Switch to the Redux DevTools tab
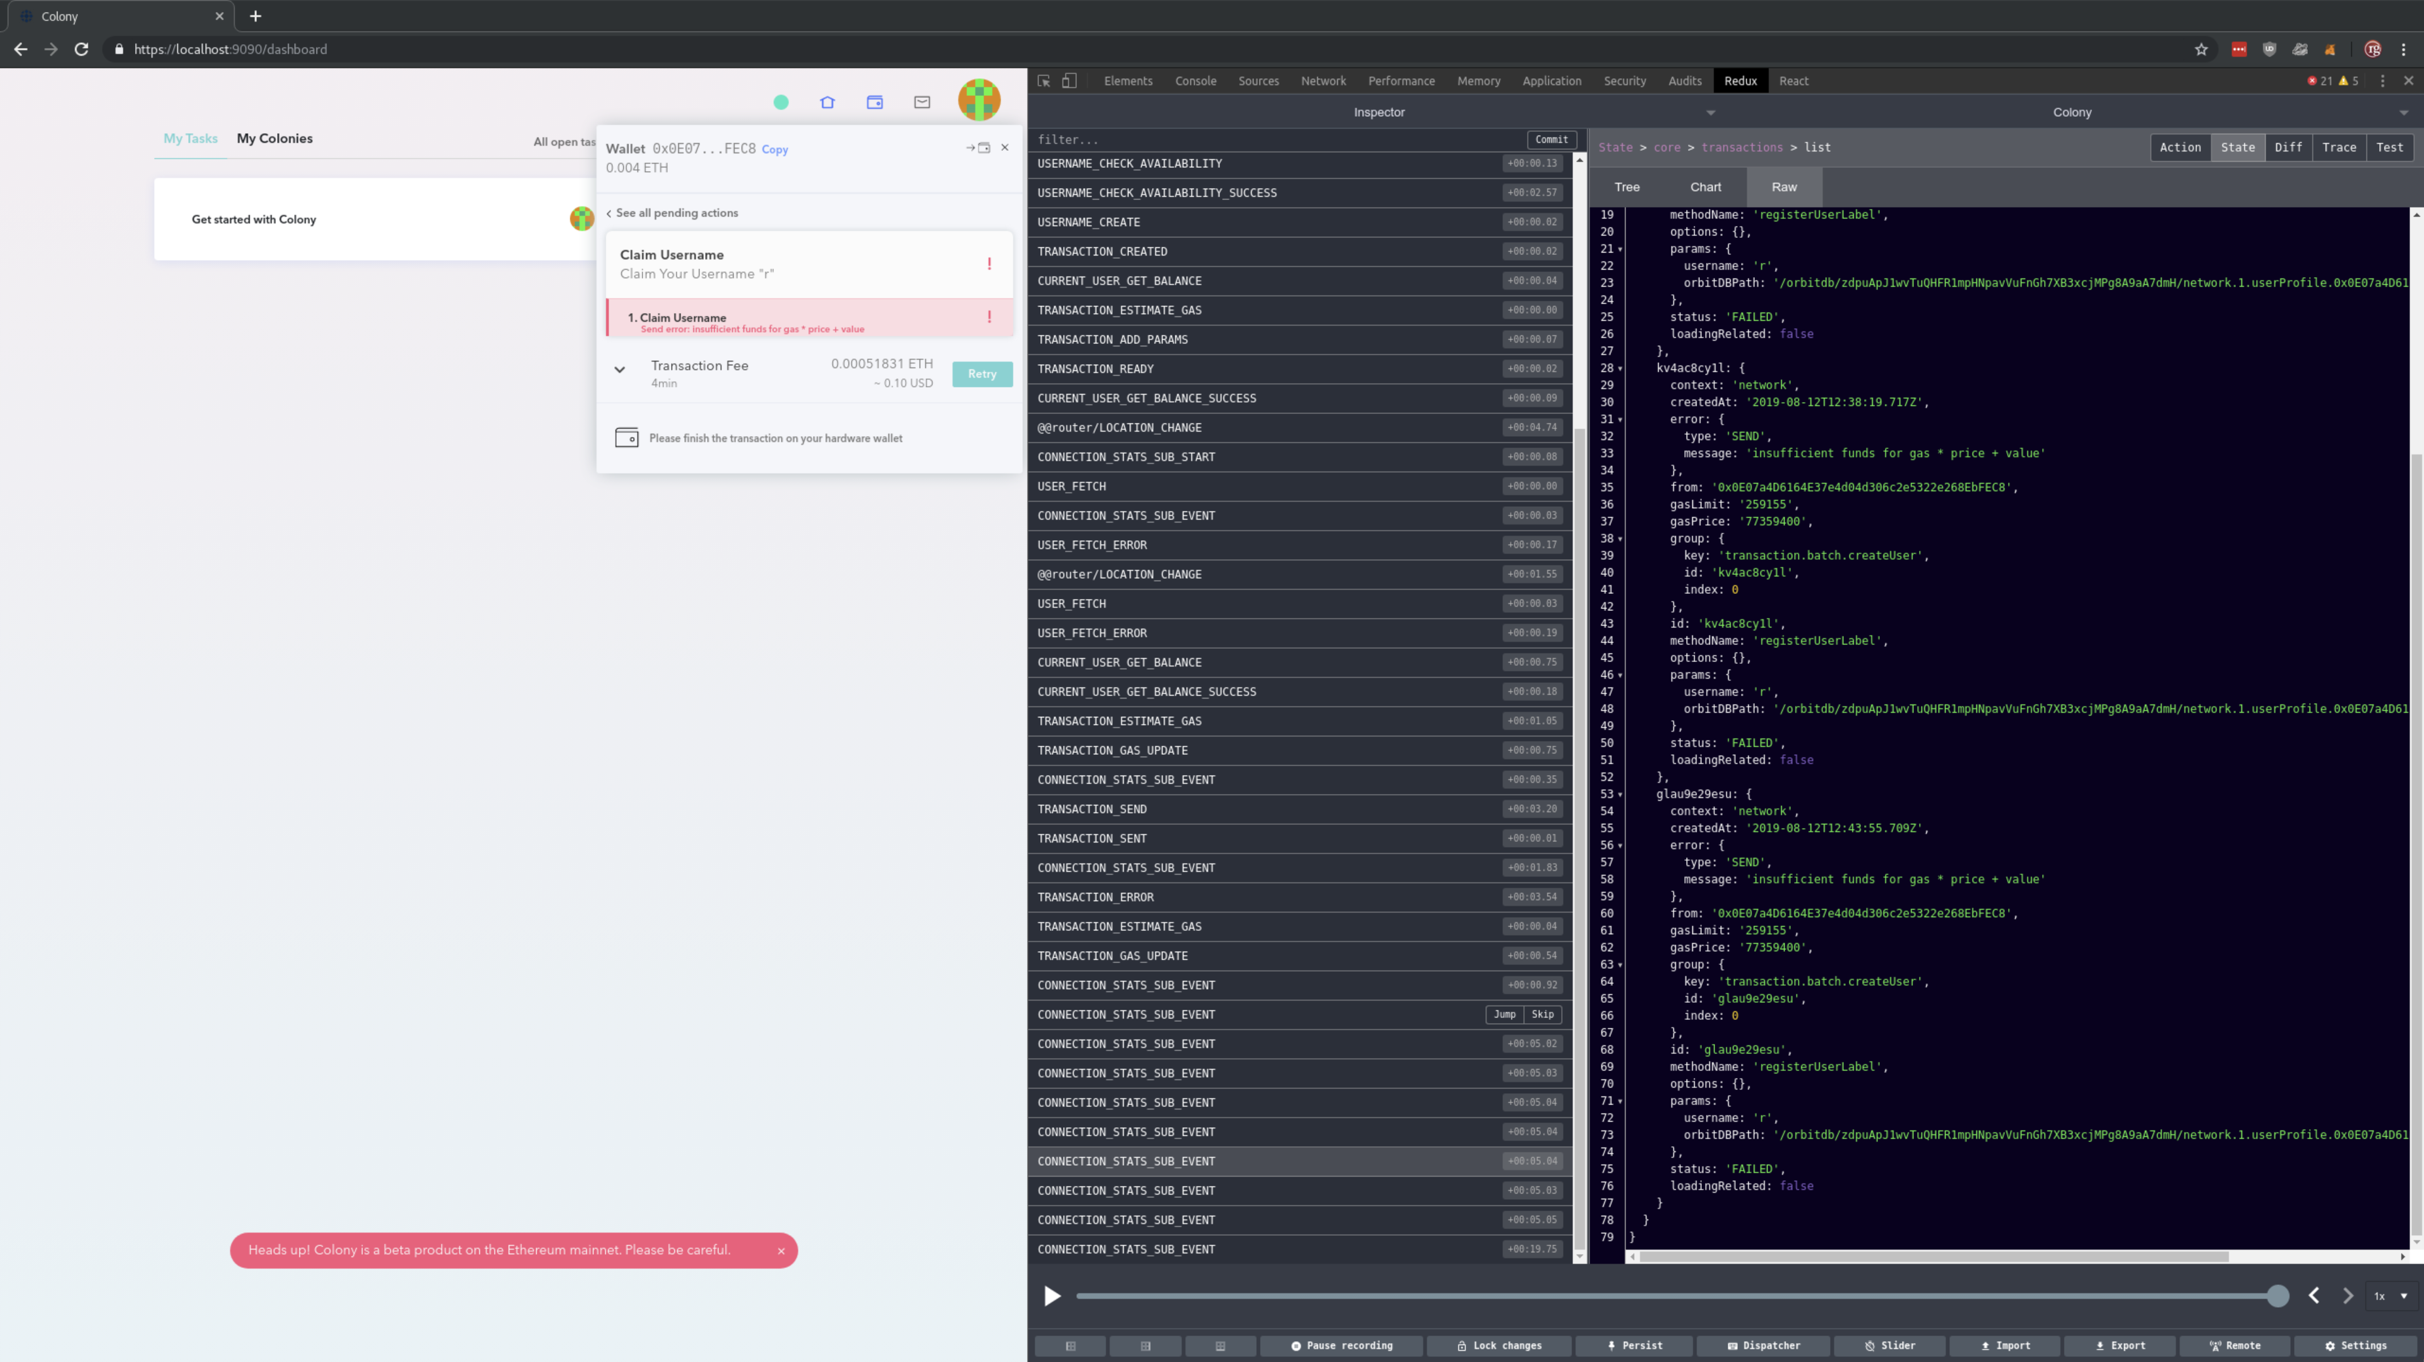This screenshot has width=2424, height=1362. pos(1740,81)
